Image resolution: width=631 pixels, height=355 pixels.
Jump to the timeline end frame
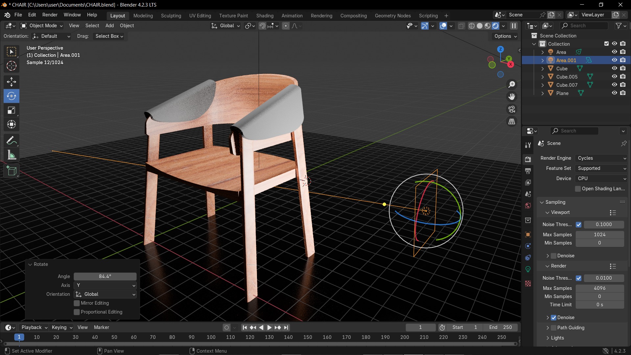pos(286,327)
